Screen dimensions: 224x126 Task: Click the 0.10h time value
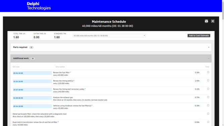197,89
